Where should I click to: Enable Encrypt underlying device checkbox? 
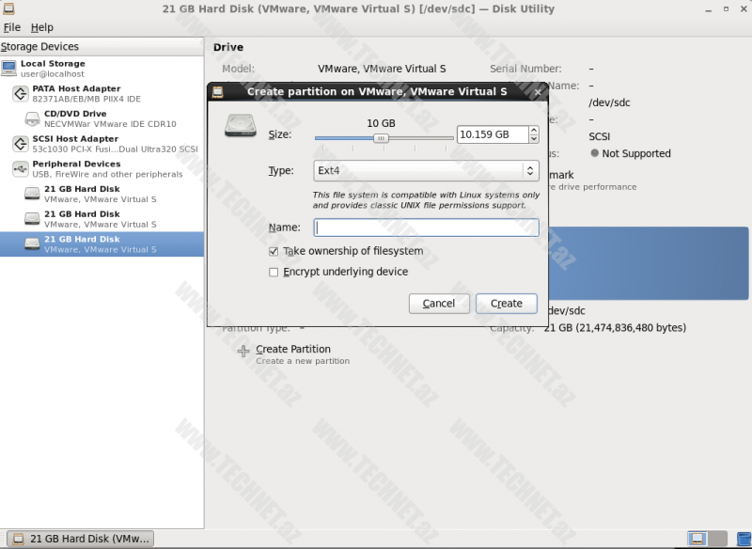point(274,273)
